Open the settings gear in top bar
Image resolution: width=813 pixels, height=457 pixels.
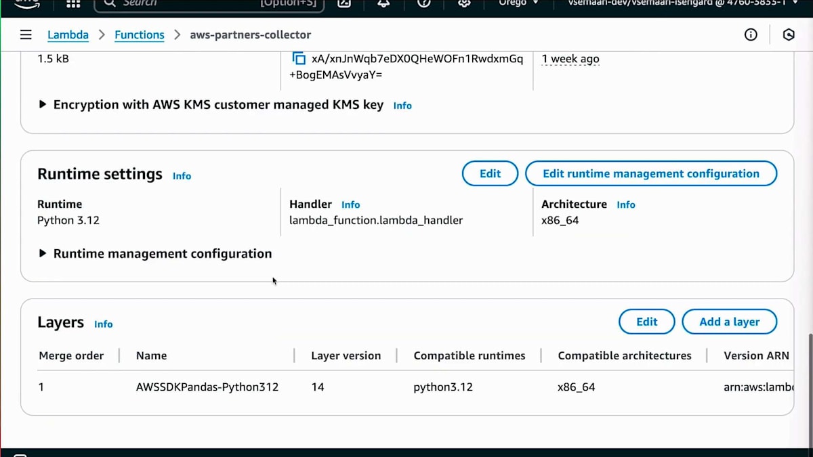click(464, 3)
